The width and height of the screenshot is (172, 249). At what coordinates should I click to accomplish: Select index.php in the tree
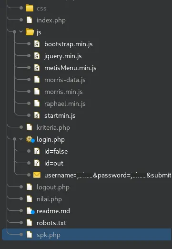(x=51, y=21)
